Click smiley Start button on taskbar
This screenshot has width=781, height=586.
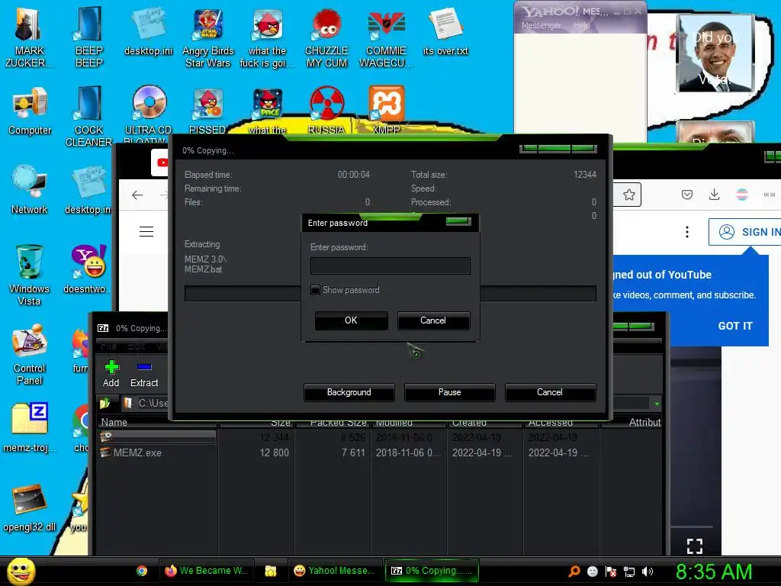coord(21,571)
